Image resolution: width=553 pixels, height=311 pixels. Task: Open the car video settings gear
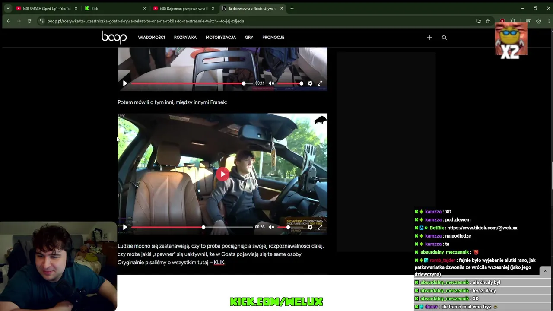coord(310,227)
